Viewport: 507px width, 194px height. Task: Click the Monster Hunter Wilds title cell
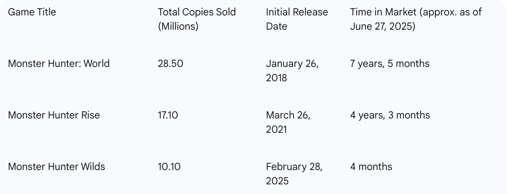pyautogui.click(x=57, y=167)
